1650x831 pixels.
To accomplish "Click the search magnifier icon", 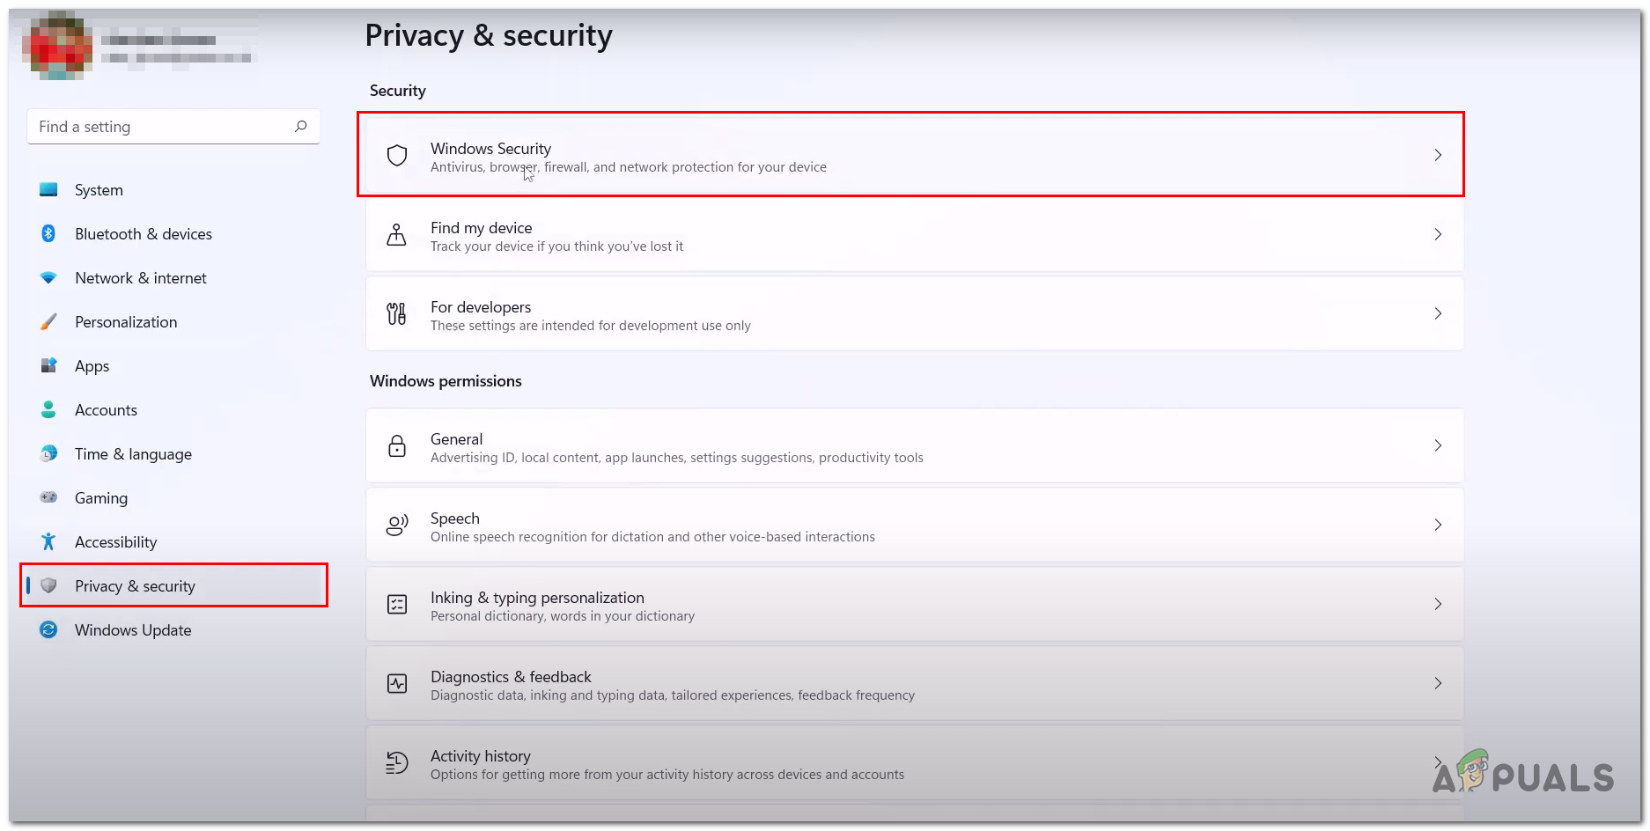I will (301, 127).
